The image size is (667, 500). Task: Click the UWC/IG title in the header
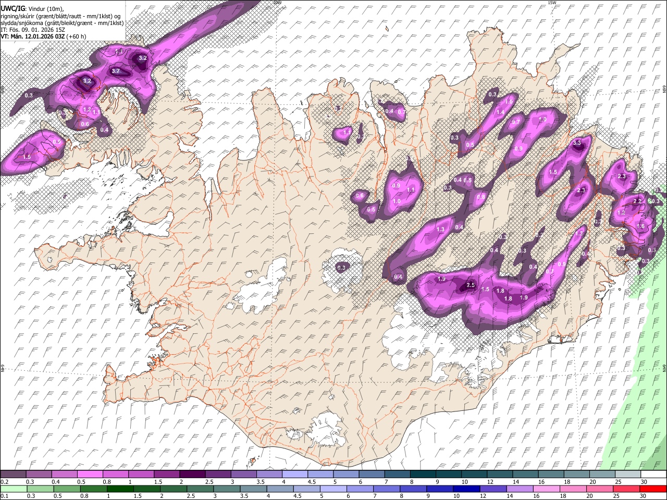coord(12,8)
